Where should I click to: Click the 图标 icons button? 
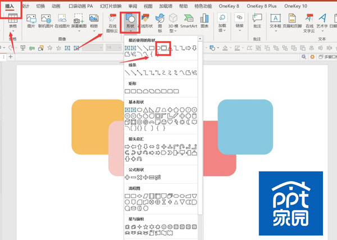[x=160, y=23]
